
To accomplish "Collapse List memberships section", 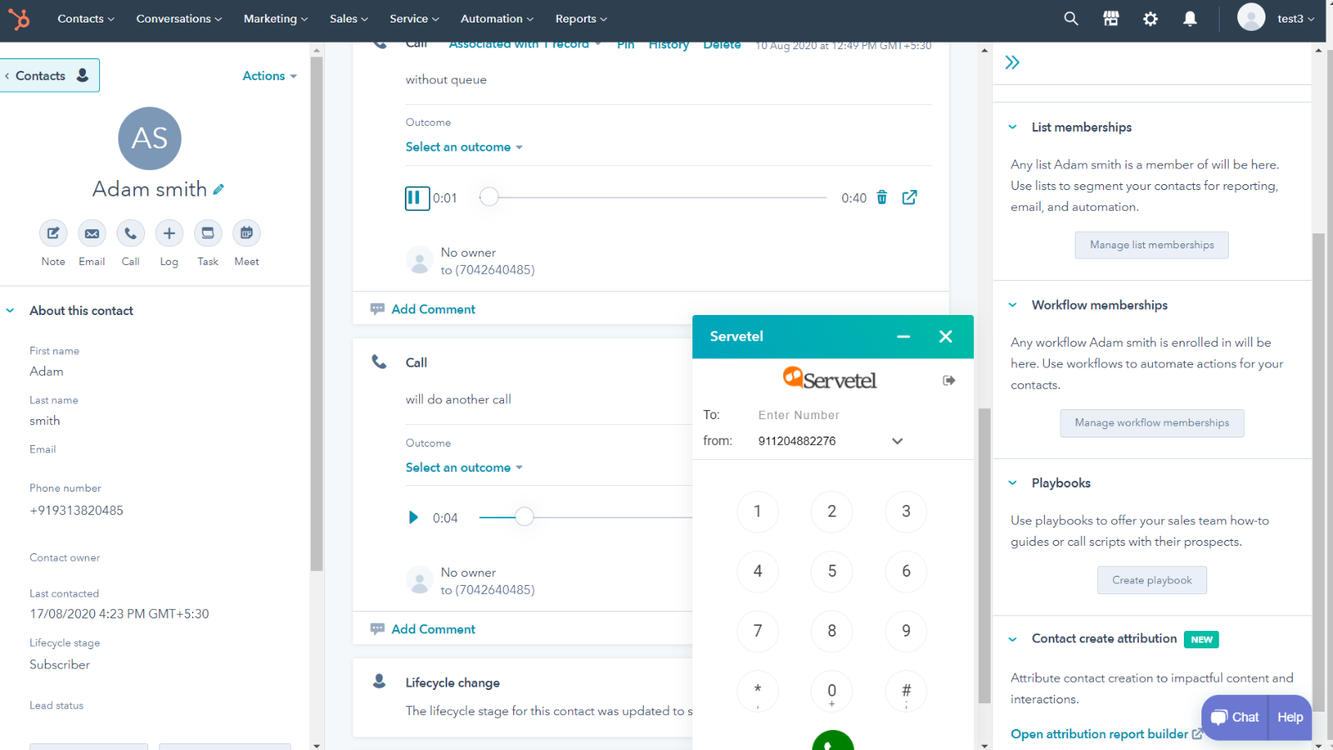I will 1012,127.
